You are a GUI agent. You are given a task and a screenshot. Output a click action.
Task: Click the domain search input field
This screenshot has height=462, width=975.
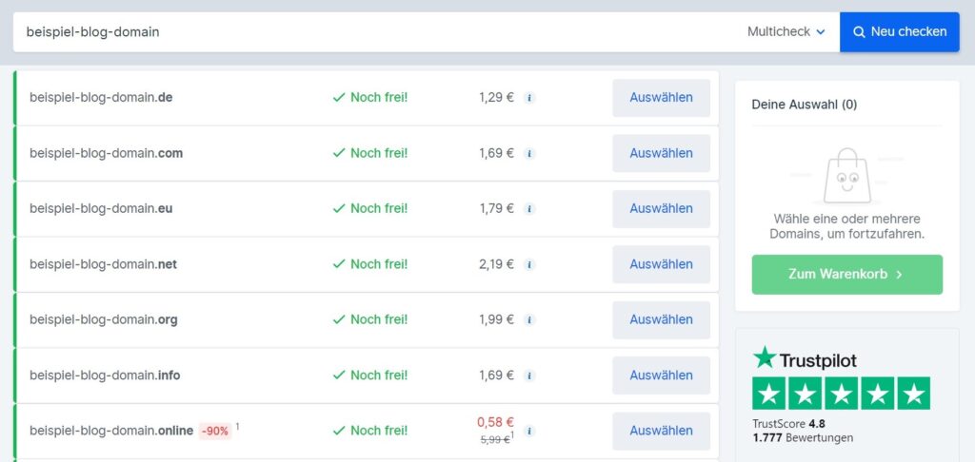pyautogui.click(x=379, y=31)
